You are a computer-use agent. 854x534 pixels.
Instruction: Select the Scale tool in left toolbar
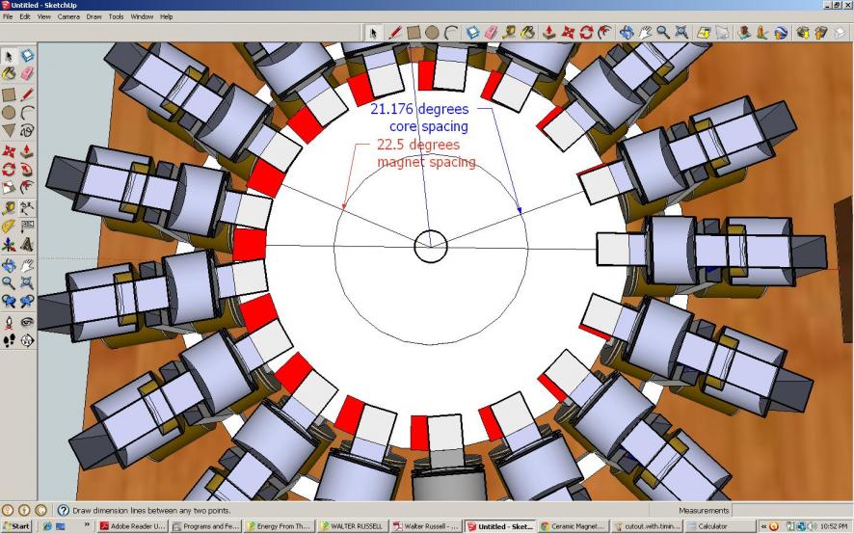(x=9, y=187)
